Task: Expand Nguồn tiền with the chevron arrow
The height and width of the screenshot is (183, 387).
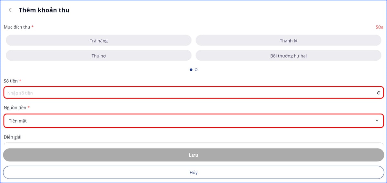Action: pos(377,121)
